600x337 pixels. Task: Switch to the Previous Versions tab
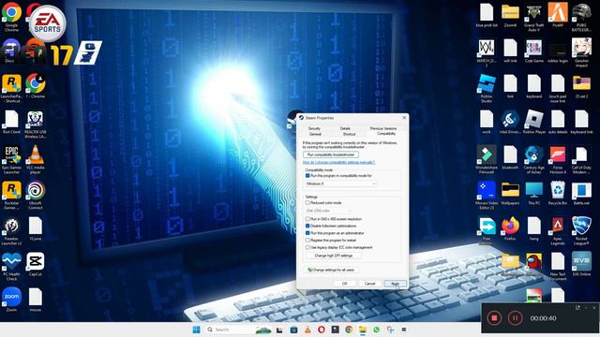point(383,128)
